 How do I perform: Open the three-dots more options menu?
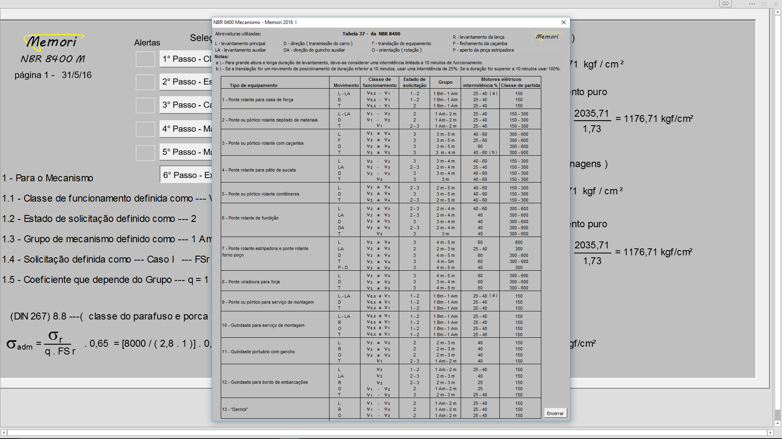[752, 4]
